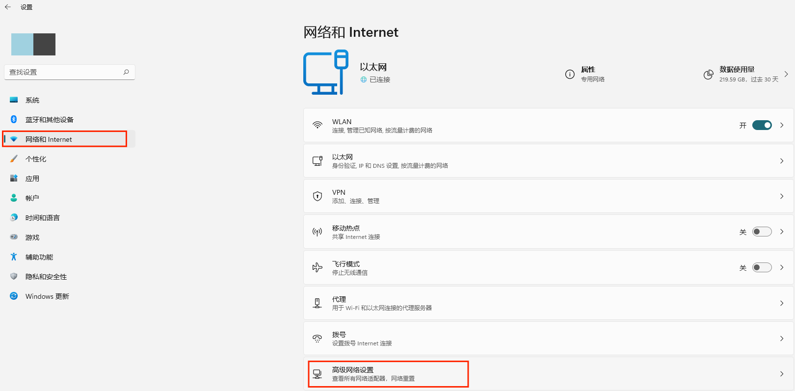Click the 时间和语言 globe clock icon
The width and height of the screenshot is (795, 391).
pos(14,217)
